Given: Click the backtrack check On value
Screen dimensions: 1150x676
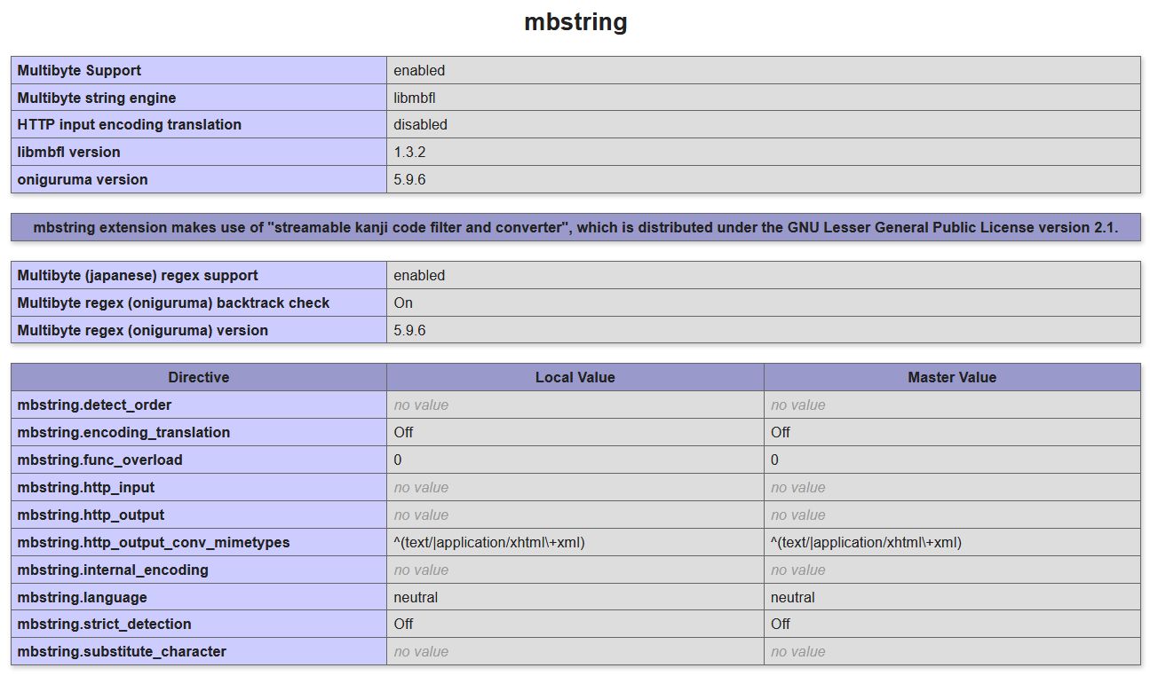Looking at the screenshot, I should point(403,303).
